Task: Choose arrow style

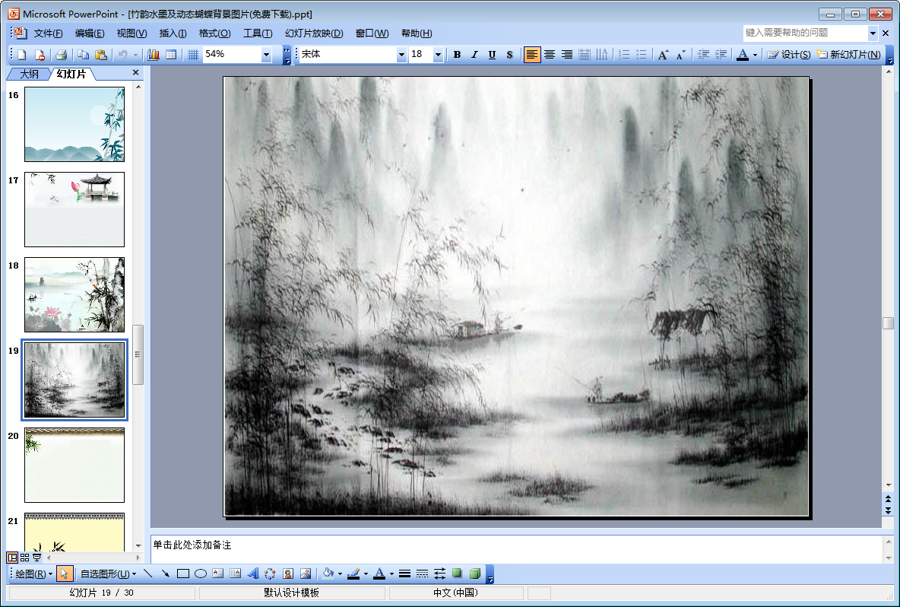Action: click(x=439, y=574)
